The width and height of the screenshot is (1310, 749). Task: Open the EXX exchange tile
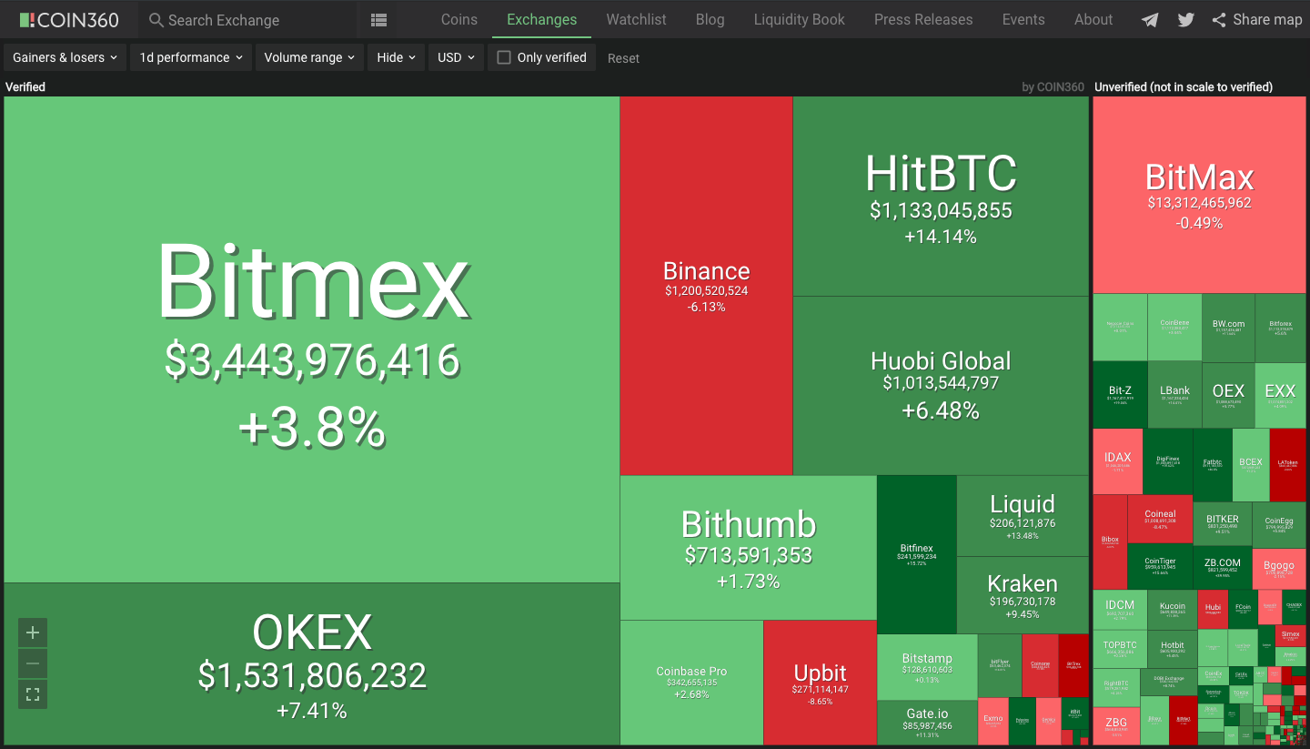point(1281,395)
